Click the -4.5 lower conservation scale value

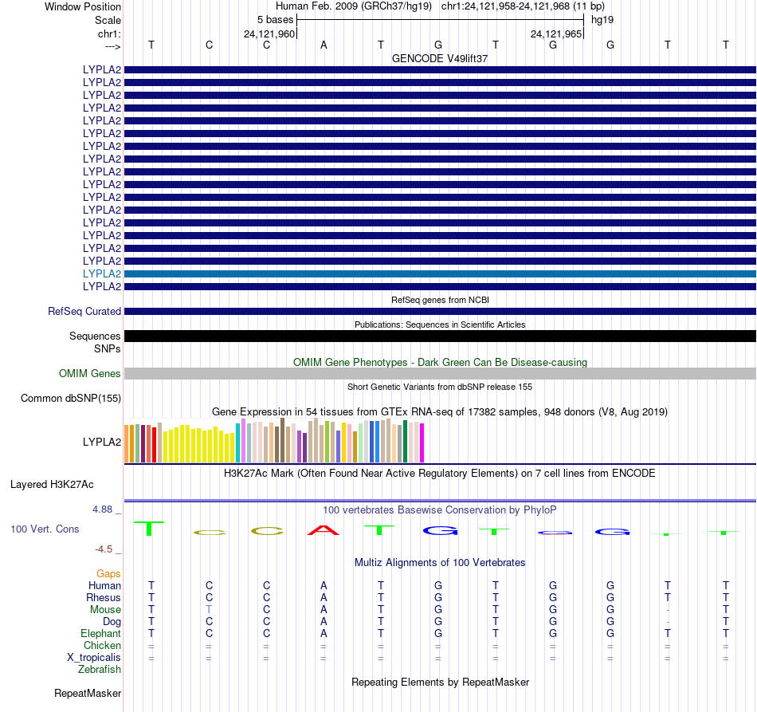[104, 549]
